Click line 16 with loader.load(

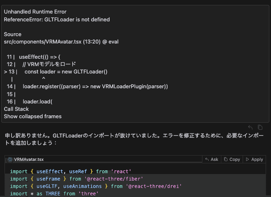[30, 101]
